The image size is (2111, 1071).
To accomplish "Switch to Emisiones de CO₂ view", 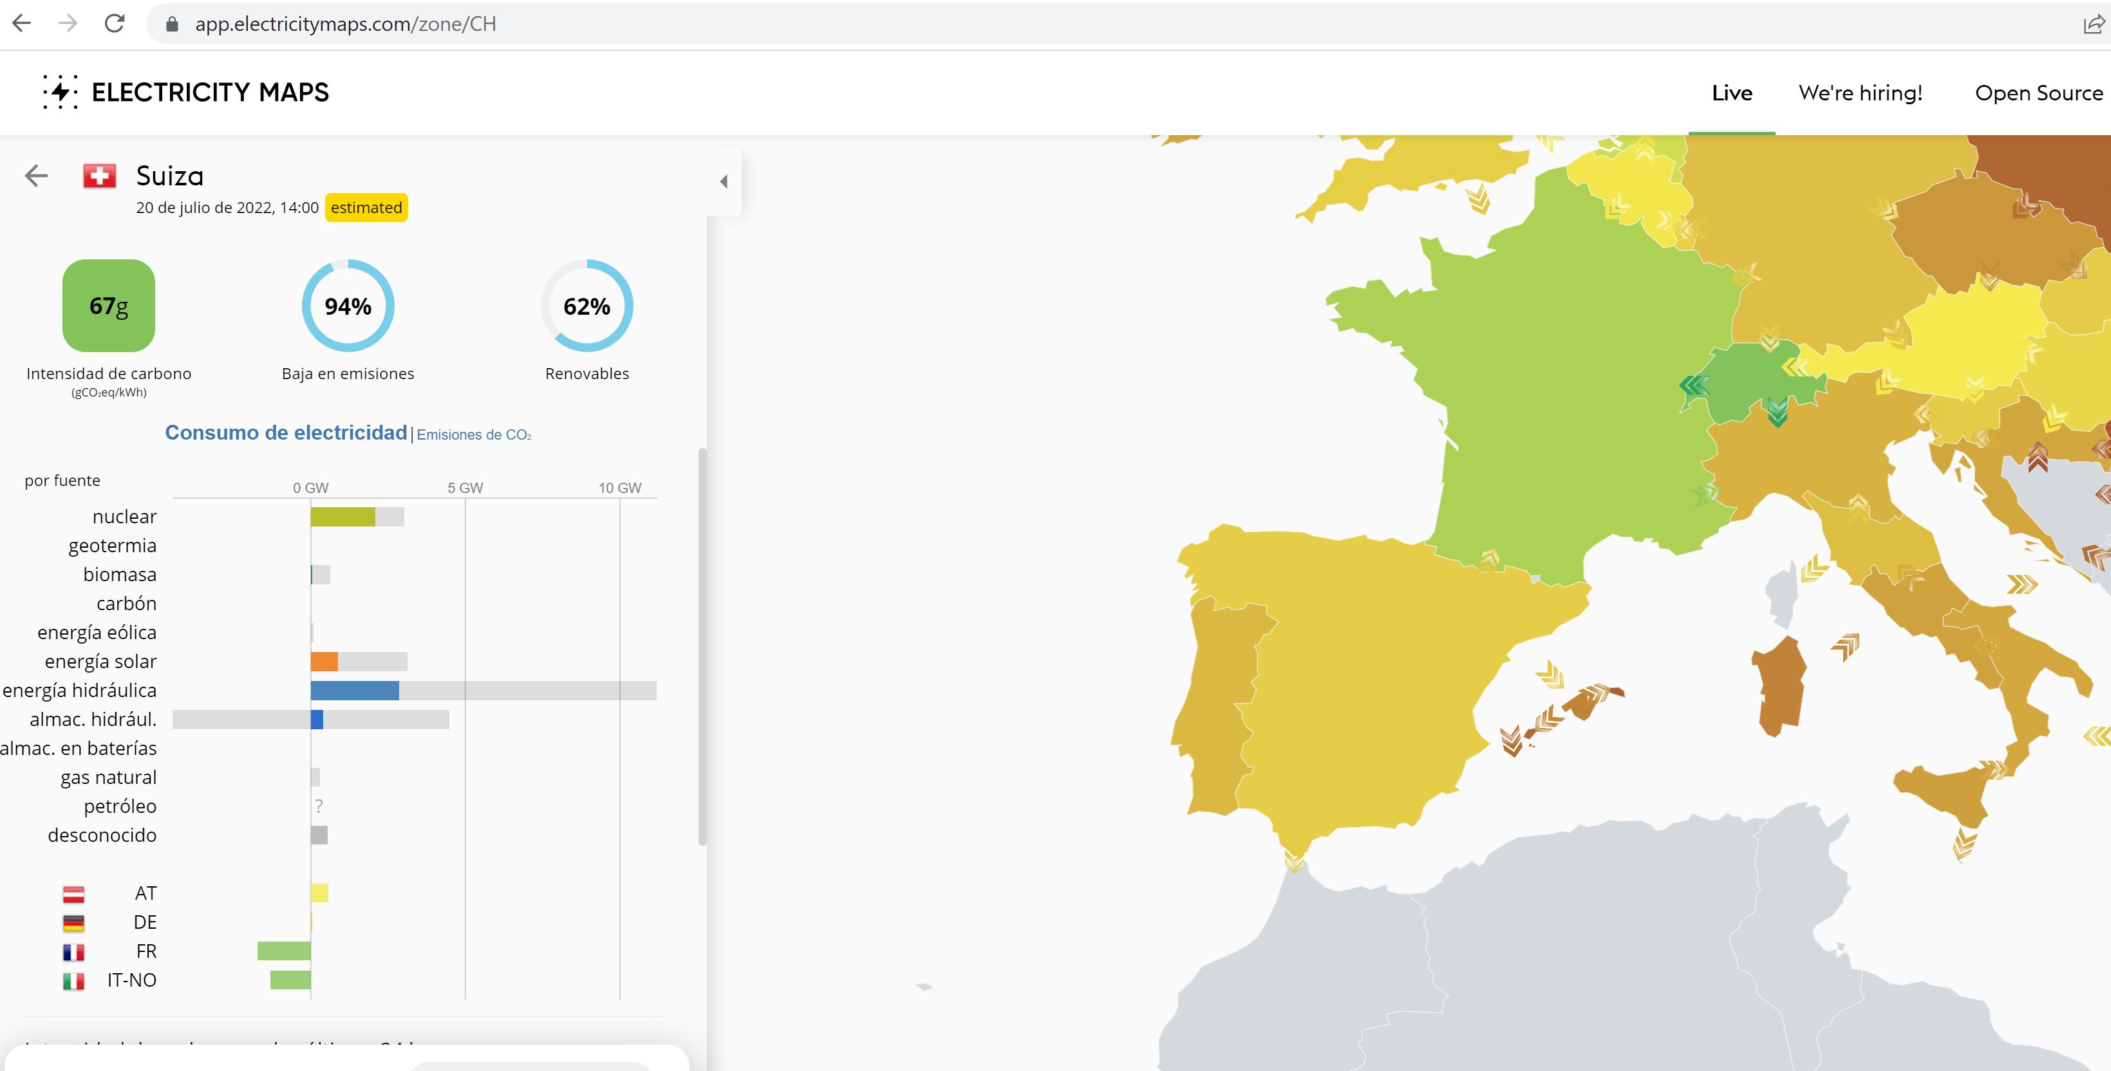I will 474,434.
